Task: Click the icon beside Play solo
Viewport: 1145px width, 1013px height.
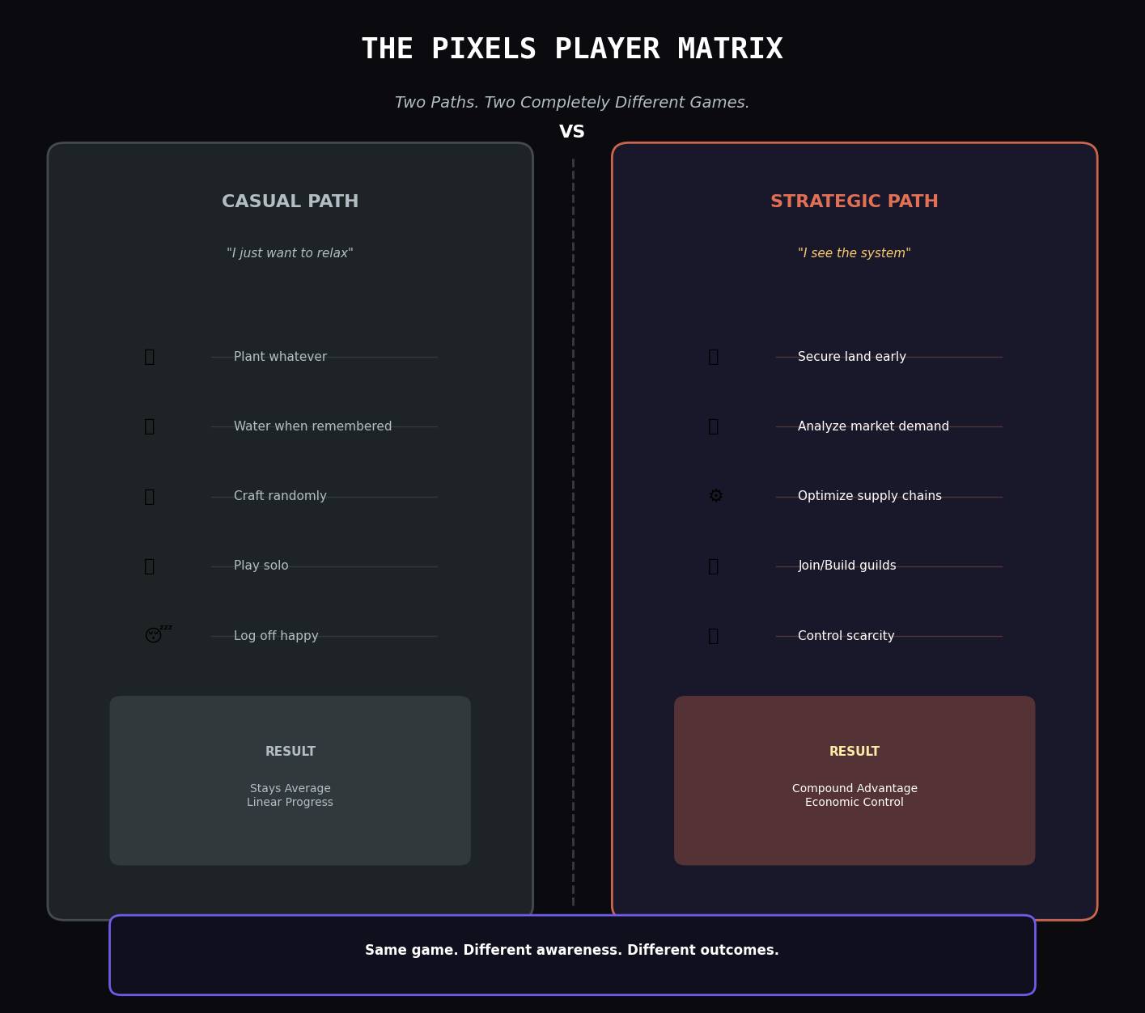Action: pyautogui.click(x=150, y=566)
